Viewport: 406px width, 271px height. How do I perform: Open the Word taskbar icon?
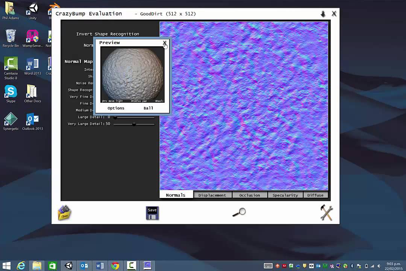tap(100, 266)
